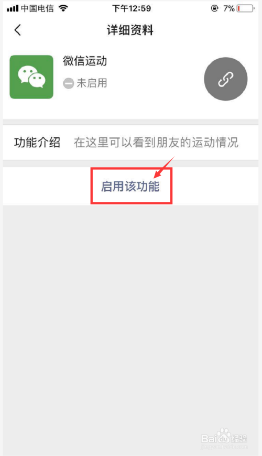Select the 微信运动 account name
The height and width of the screenshot is (456, 262).
(85, 61)
